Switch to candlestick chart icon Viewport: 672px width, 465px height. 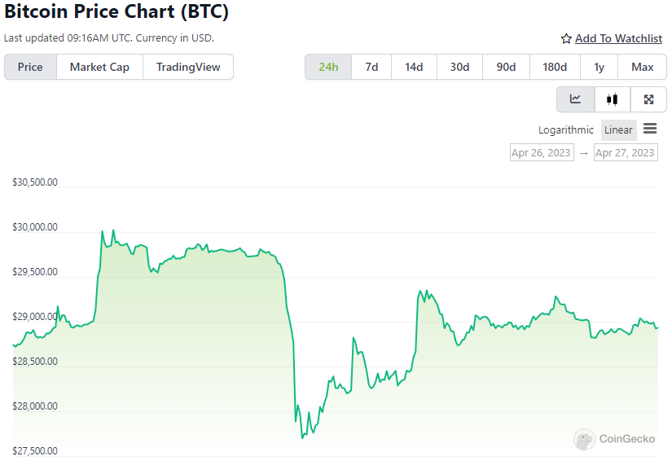[x=612, y=99]
